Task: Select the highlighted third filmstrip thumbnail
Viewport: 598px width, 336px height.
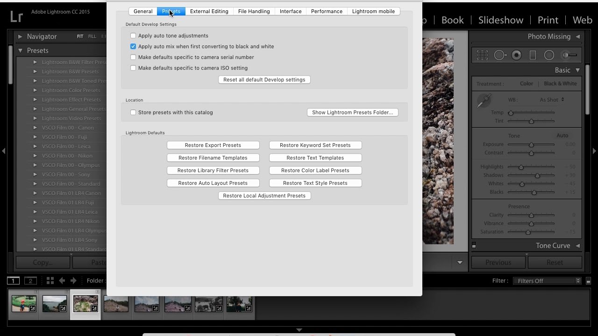Action: point(85,303)
